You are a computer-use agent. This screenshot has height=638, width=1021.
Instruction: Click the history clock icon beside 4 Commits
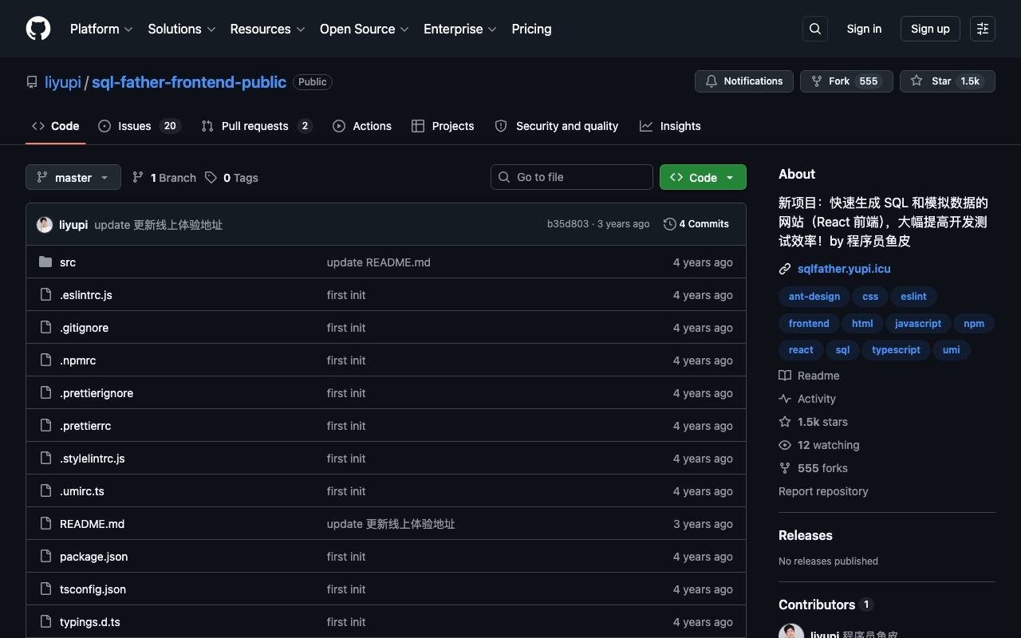(670, 224)
